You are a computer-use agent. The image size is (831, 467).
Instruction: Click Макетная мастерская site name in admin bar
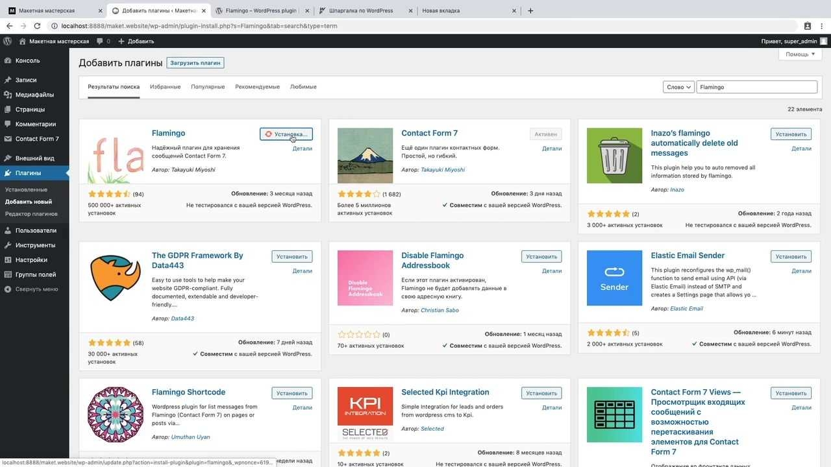(54, 42)
